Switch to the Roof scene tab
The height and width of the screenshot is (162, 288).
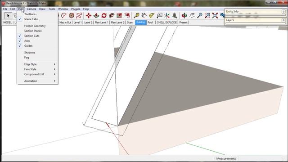[x=150, y=22]
